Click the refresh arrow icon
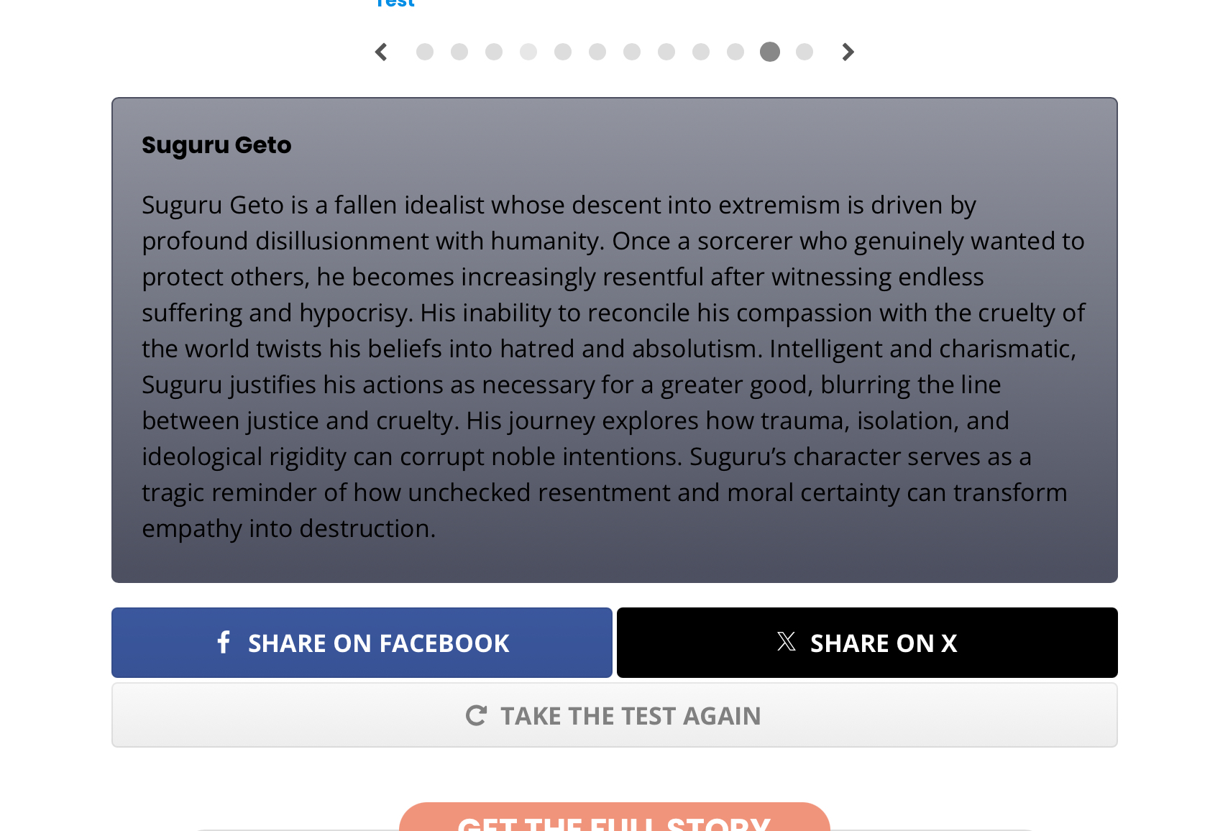The image size is (1210, 831). [x=476, y=715]
